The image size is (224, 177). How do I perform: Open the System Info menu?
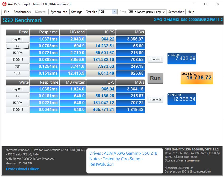pyautogui.click(x=59, y=12)
